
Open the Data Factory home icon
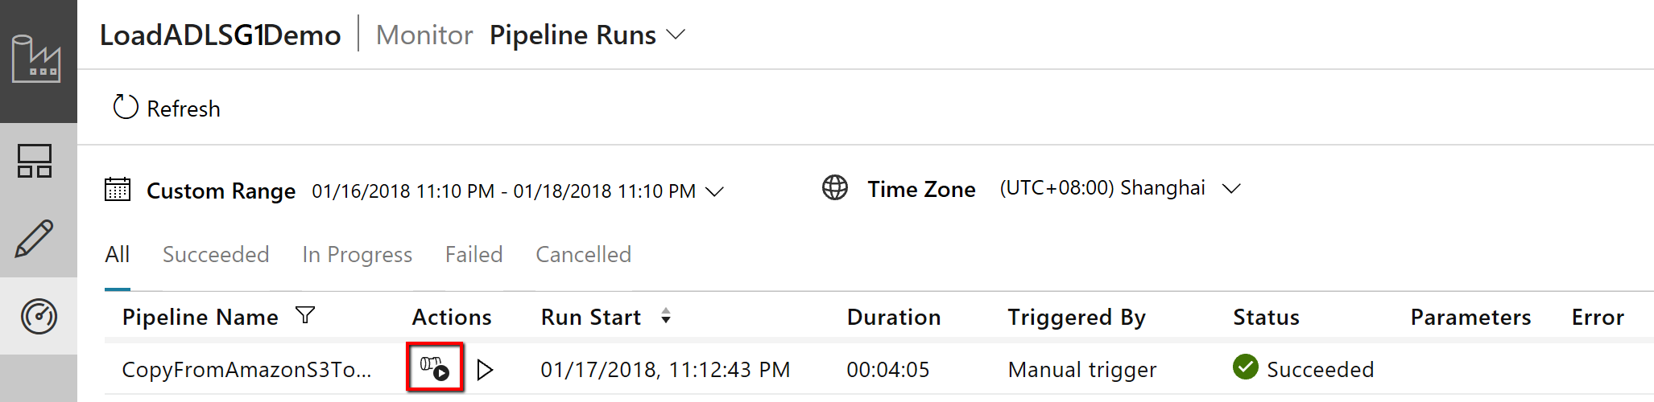(36, 59)
